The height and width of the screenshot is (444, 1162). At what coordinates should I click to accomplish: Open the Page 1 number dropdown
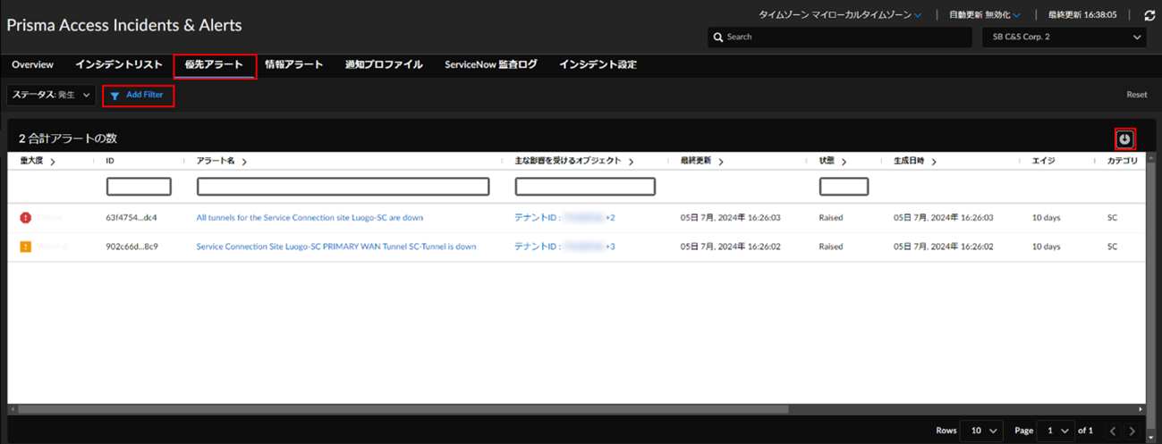tap(1056, 431)
